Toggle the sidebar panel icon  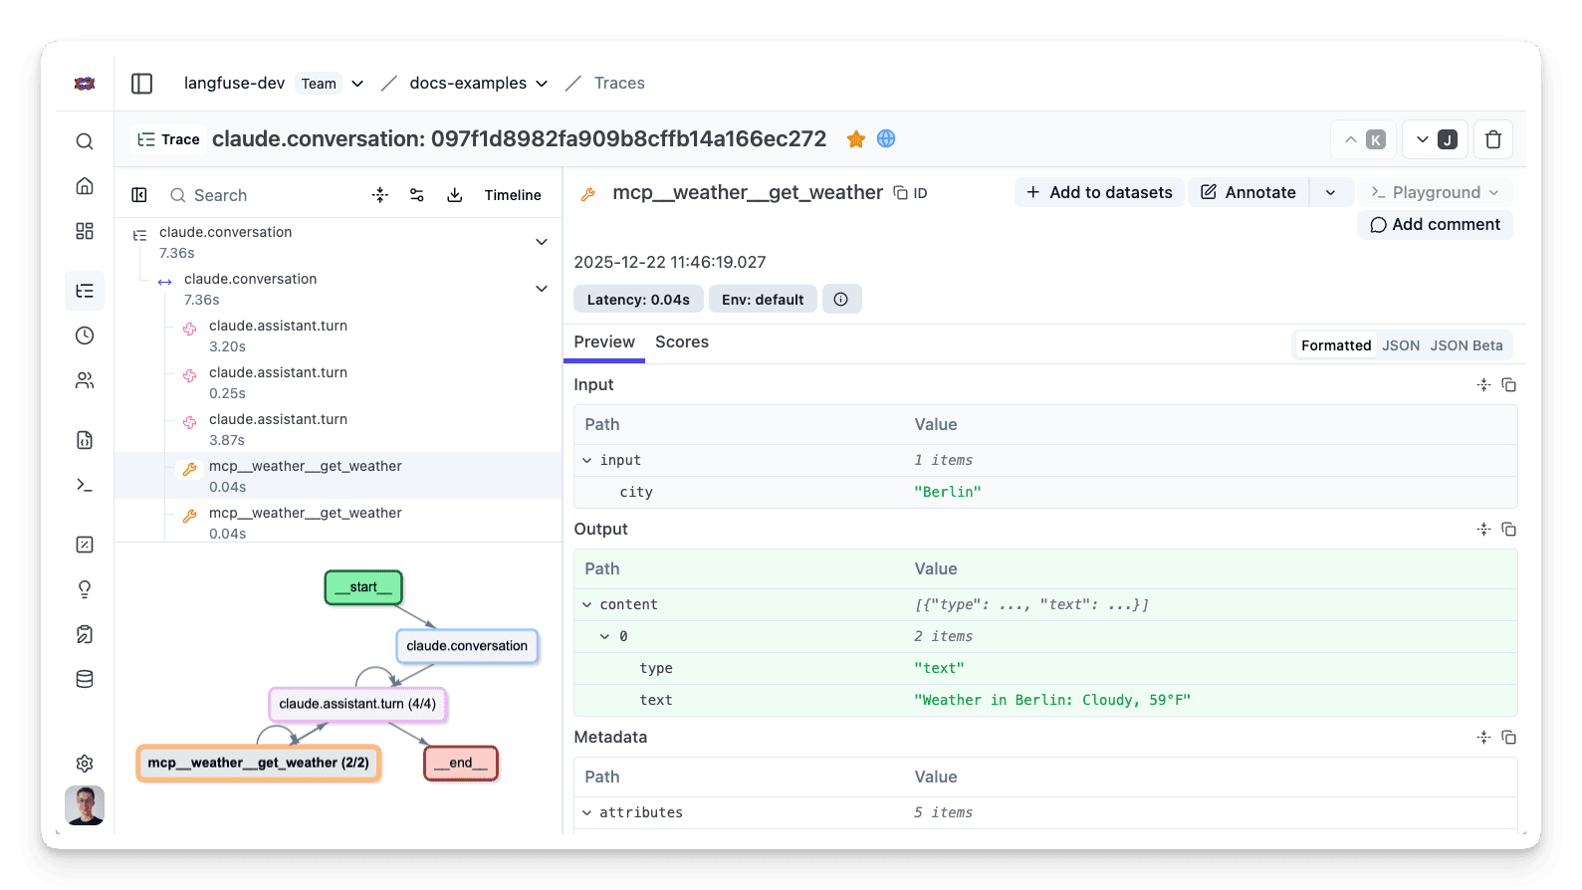(x=142, y=84)
